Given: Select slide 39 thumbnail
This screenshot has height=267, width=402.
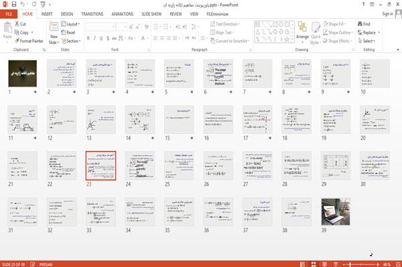Looking at the screenshot, I should coord(336,211).
